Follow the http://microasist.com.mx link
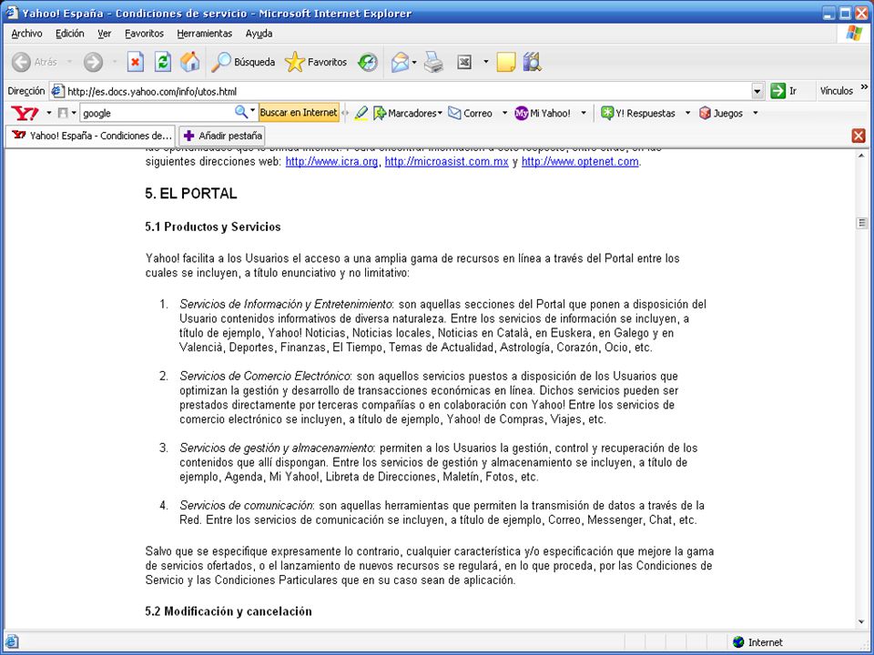The width and height of the screenshot is (874, 655). click(x=446, y=162)
